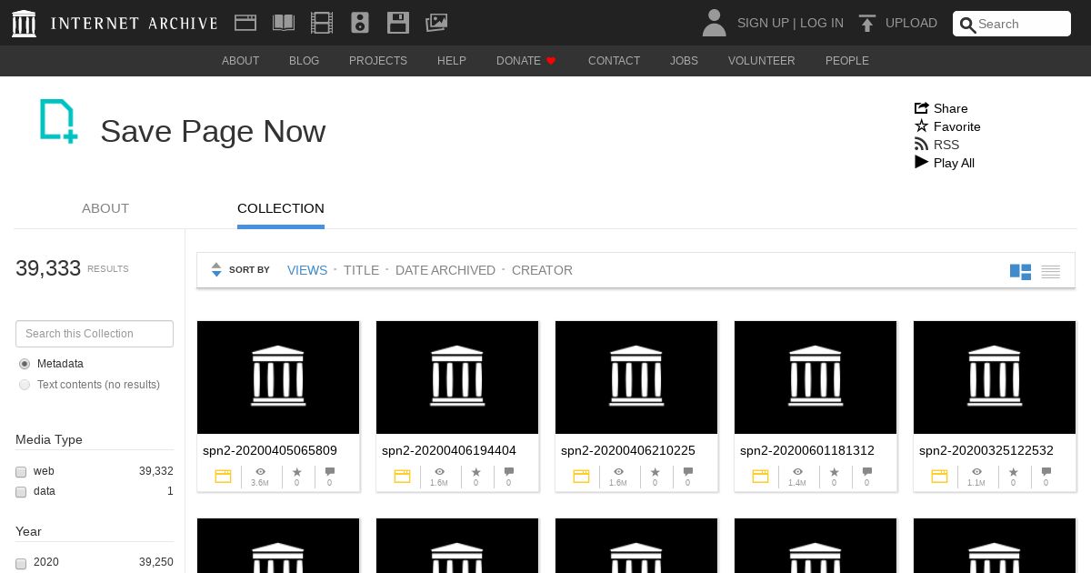Viewport: 1091px width, 573px height.
Task: Toggle the sort direction arrows
Action: pos(216,270)
